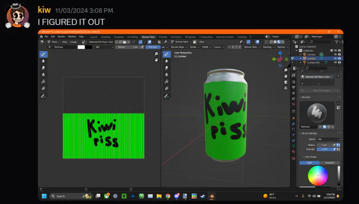Image resolution: width=359 pixels, height=204 pixels.
Task: Open the Masking dropdown
Action: tap(268, 47)
